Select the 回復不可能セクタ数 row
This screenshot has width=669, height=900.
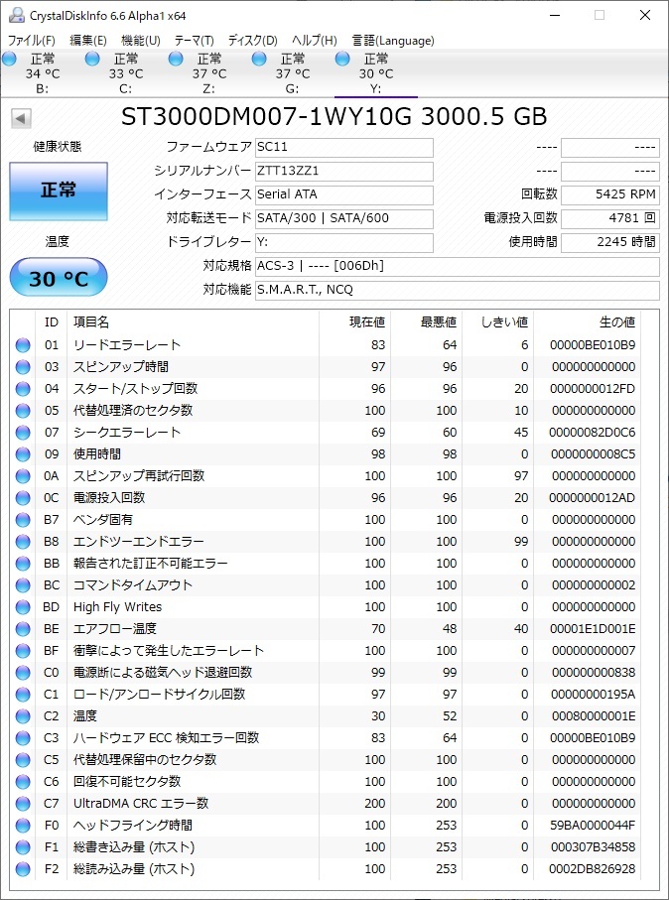[326, 781]
